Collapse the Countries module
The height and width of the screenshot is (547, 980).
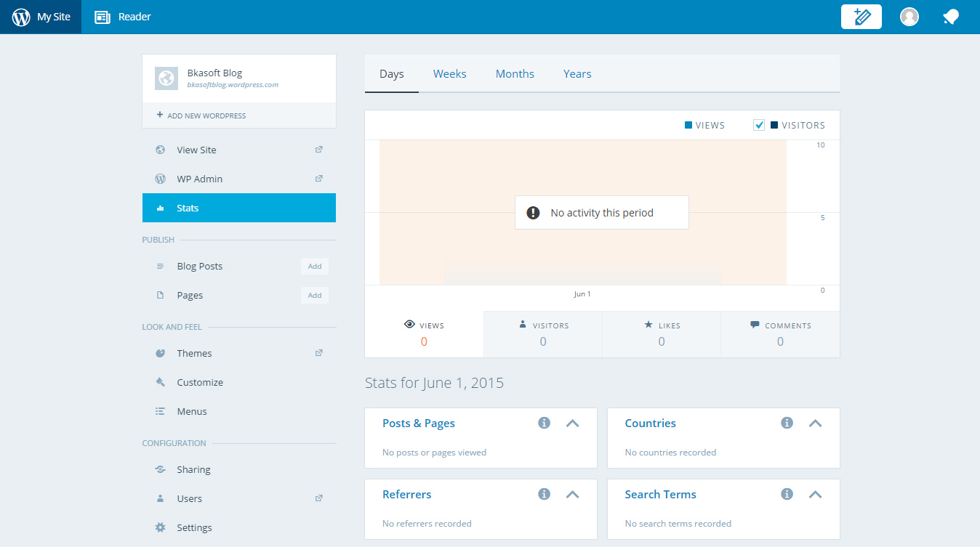(x=815, y=423)
